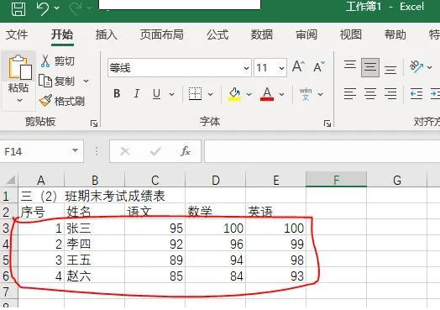Apply yellow fill color to cell

click(234, 94)
